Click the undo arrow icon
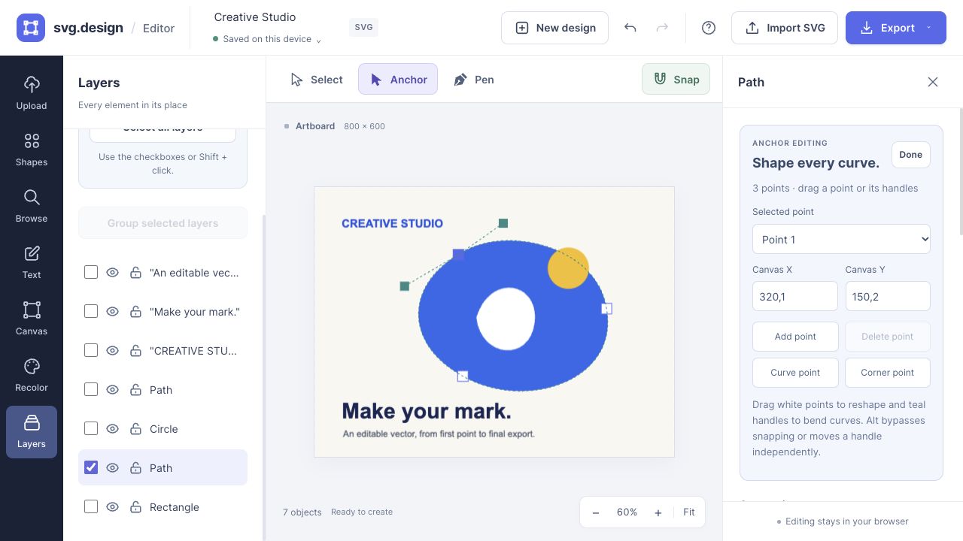This screenshot has height=541, width=963. pos(630,28)
